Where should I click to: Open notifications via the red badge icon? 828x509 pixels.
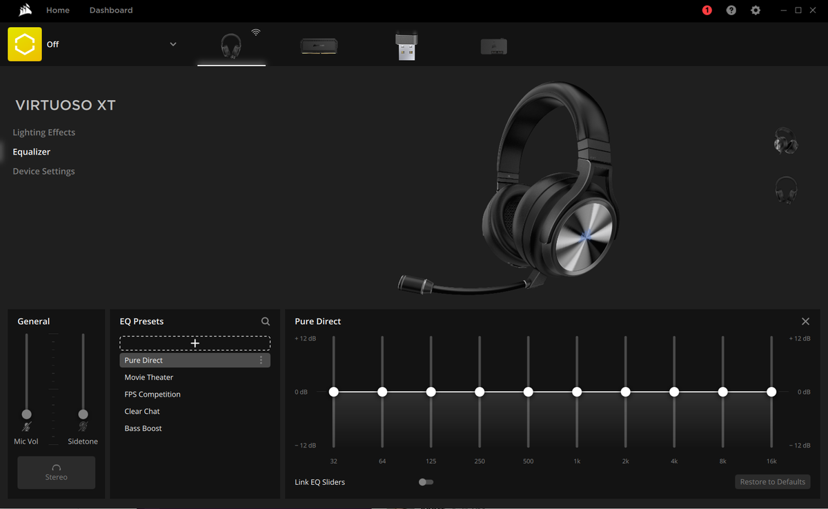[x=707, y=10]
